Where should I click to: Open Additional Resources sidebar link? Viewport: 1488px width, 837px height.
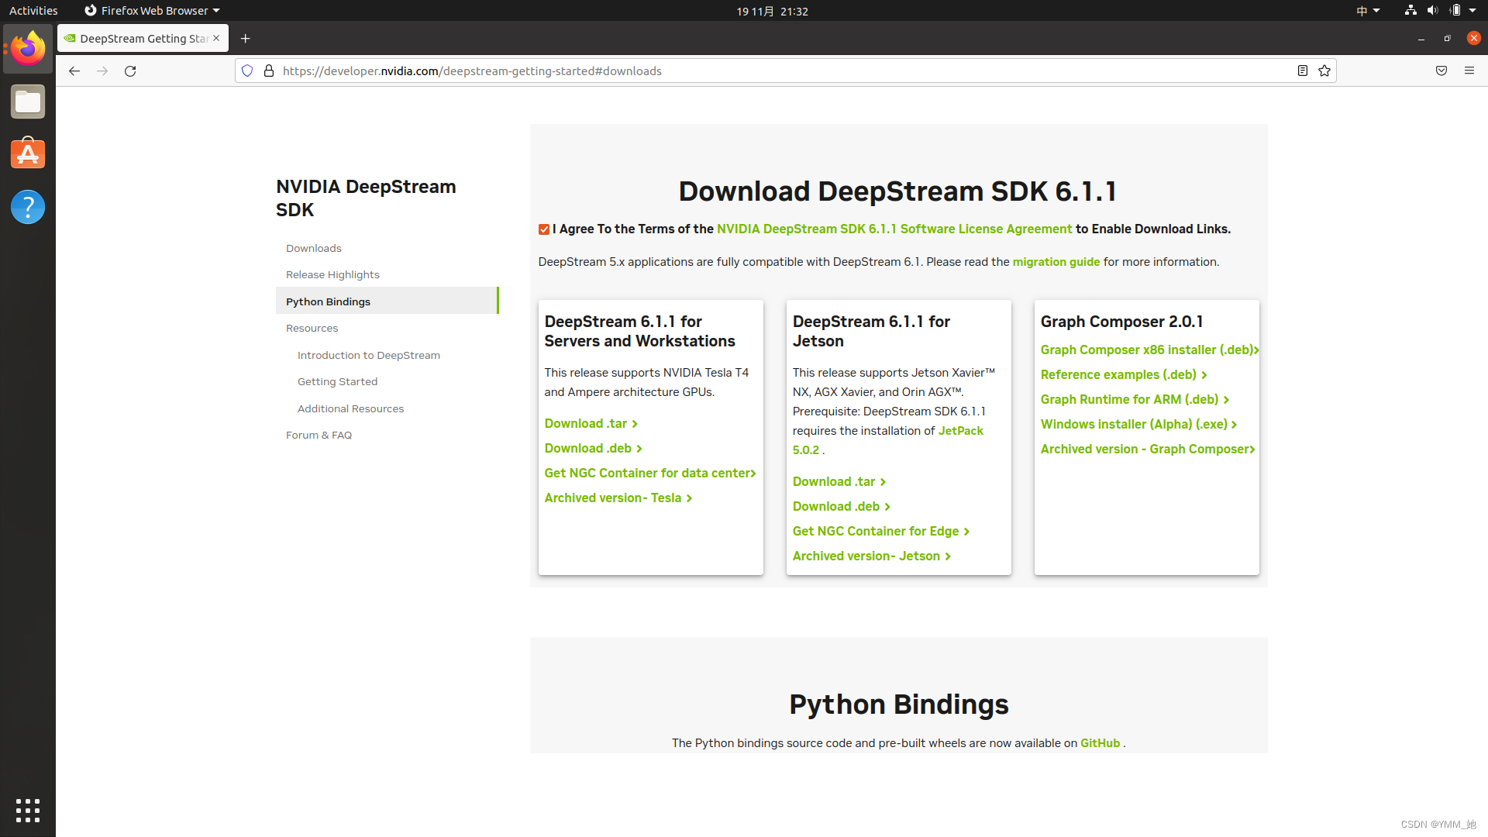(x=350, y=408)
